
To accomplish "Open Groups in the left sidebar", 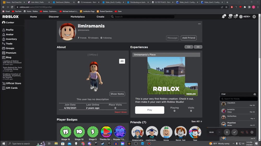I will [x=8, y=48].
